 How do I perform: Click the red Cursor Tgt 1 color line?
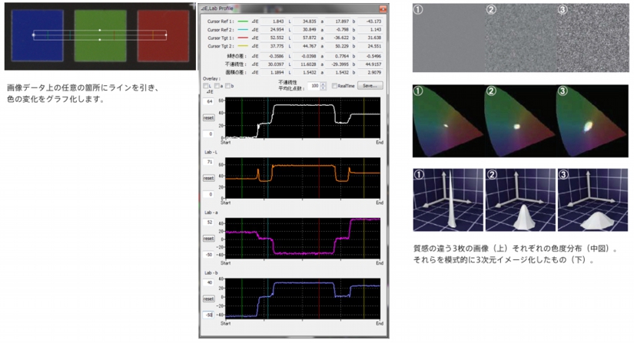point(243,38)
